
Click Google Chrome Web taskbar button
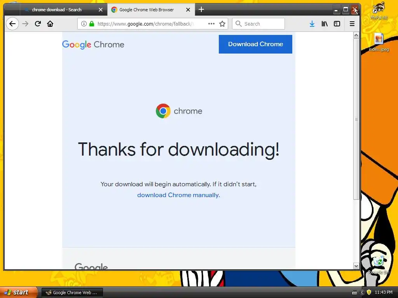click(x=72, y=293)
